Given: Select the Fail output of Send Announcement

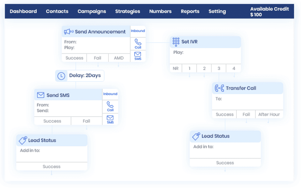Looking at the screenshot, I should click(98, 58).
